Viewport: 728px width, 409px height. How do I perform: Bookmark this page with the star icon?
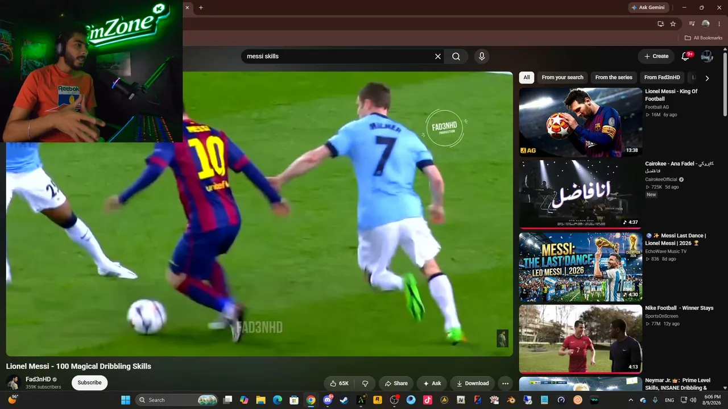click(x=673, y=24)
